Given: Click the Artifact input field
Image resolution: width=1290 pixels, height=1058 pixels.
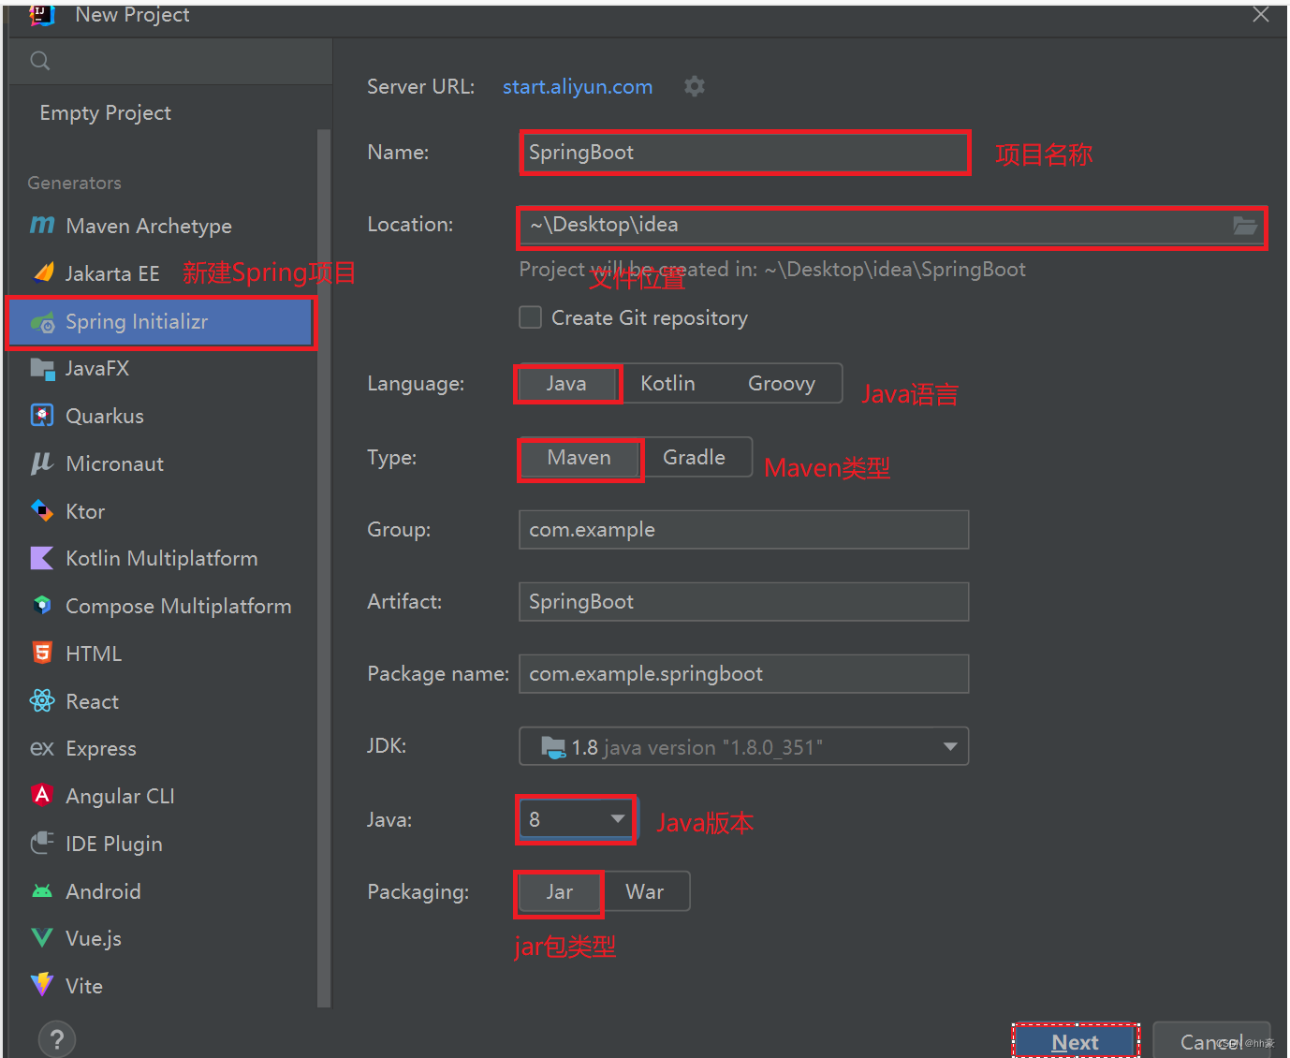Looking at the screenshot, I should (744, 602).
